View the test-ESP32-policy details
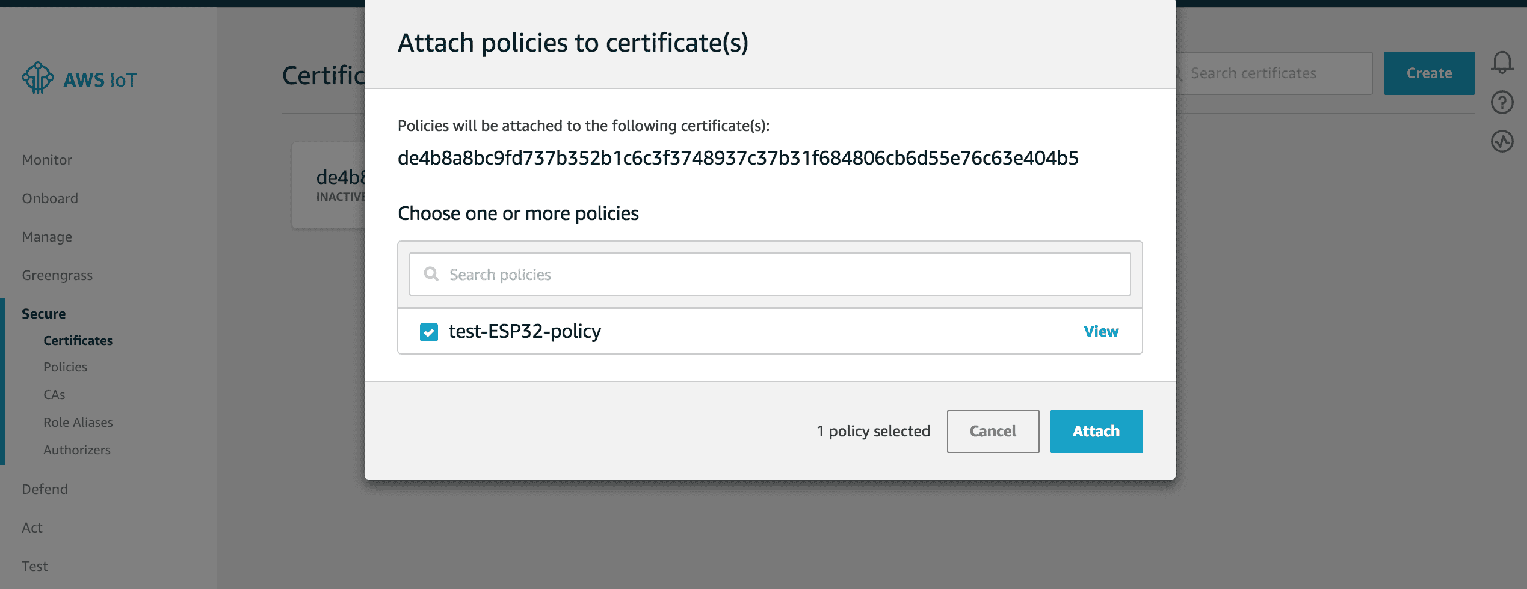This screenshot has width=1527, height=589. coord(1100,331)
